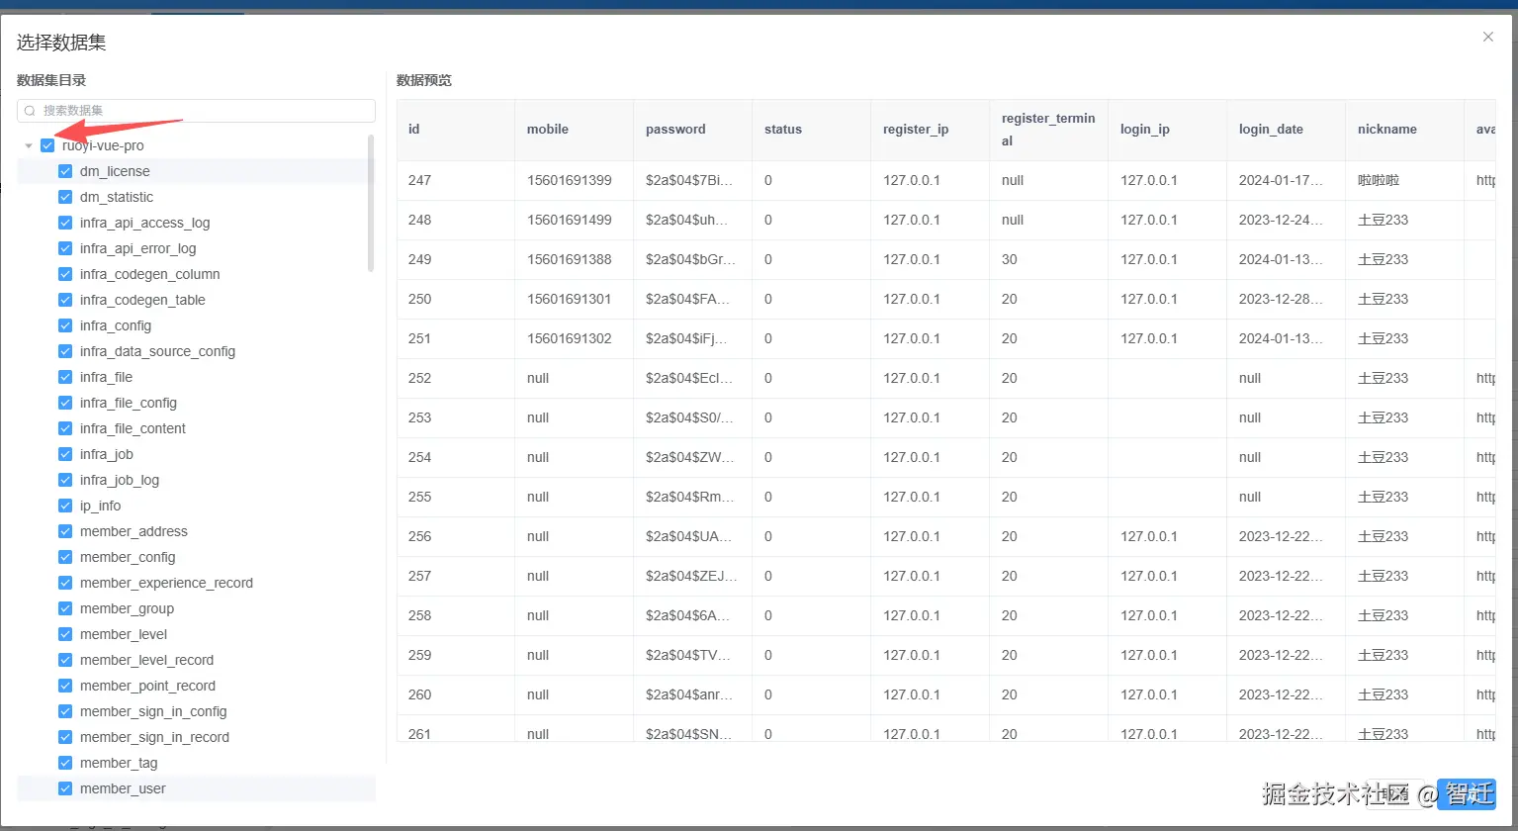Click the register_terminal column header
Screen dimensions: 1518x831
(x=1048, y=130)
